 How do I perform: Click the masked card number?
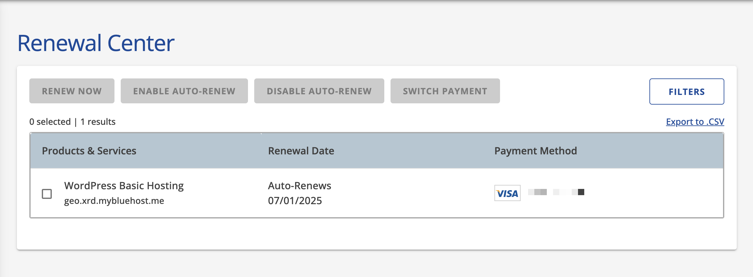[x=556, y=192]
